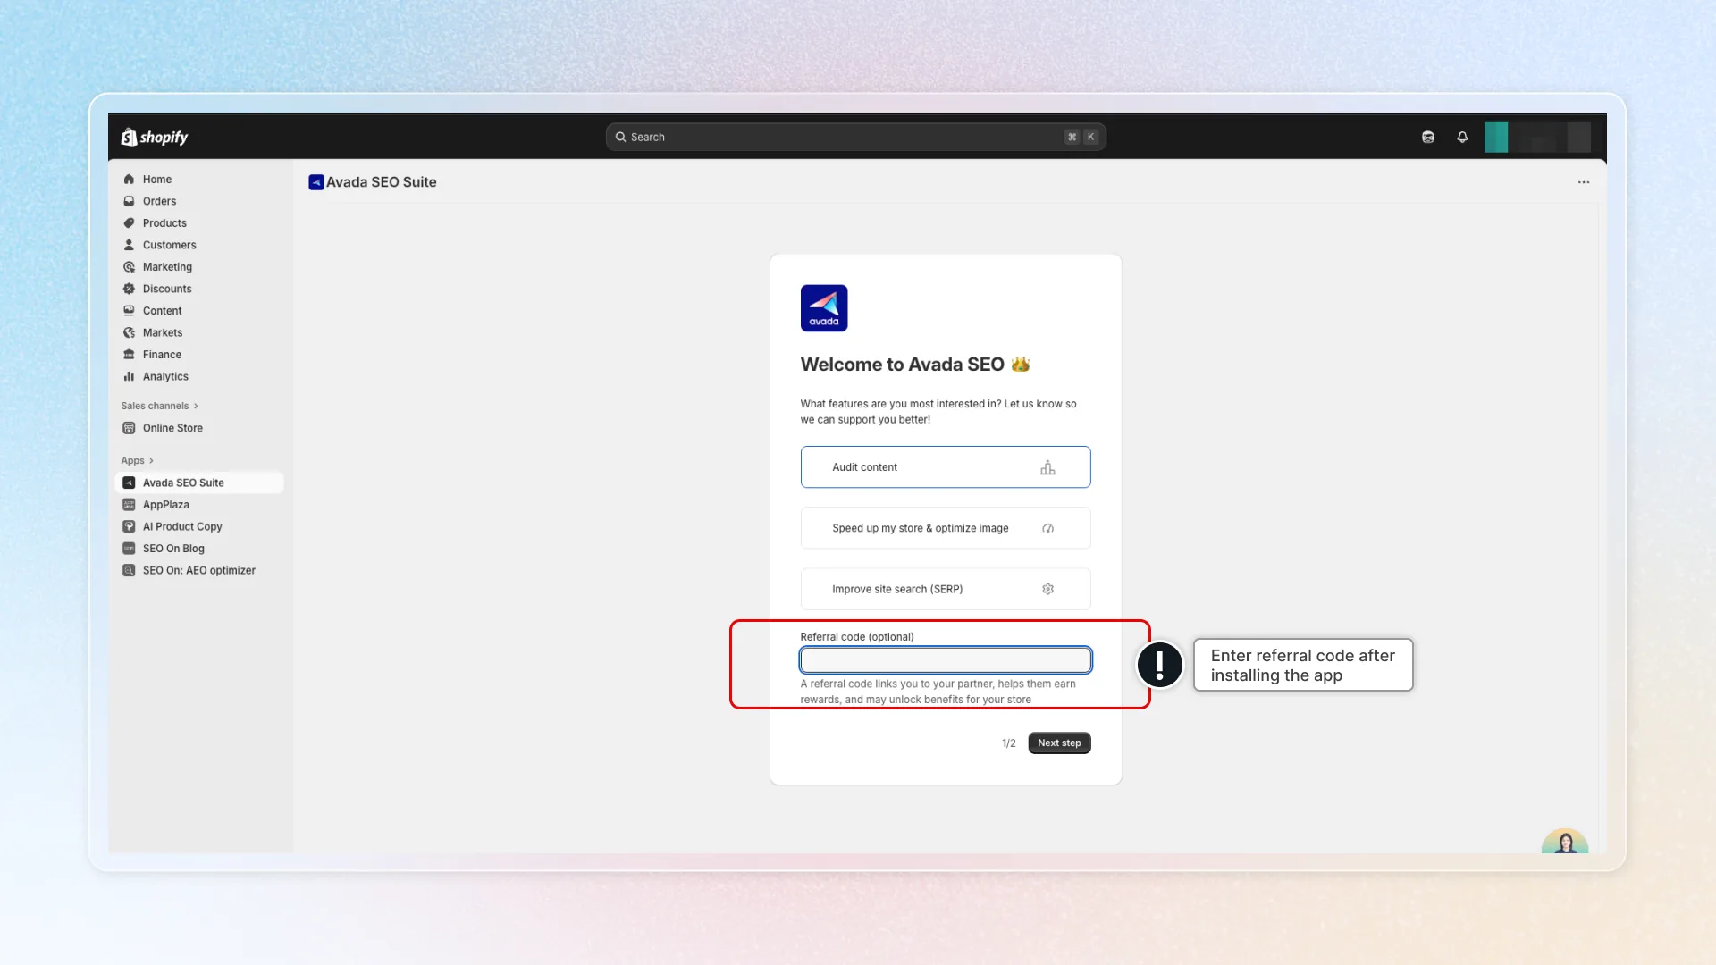Click the top Search bar
This screenshot has width=1716, height=965.
point(855,137)
